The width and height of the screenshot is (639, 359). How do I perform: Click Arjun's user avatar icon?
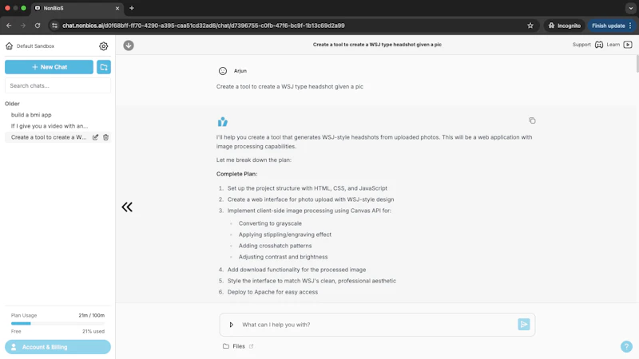click(x=223, y=71)
